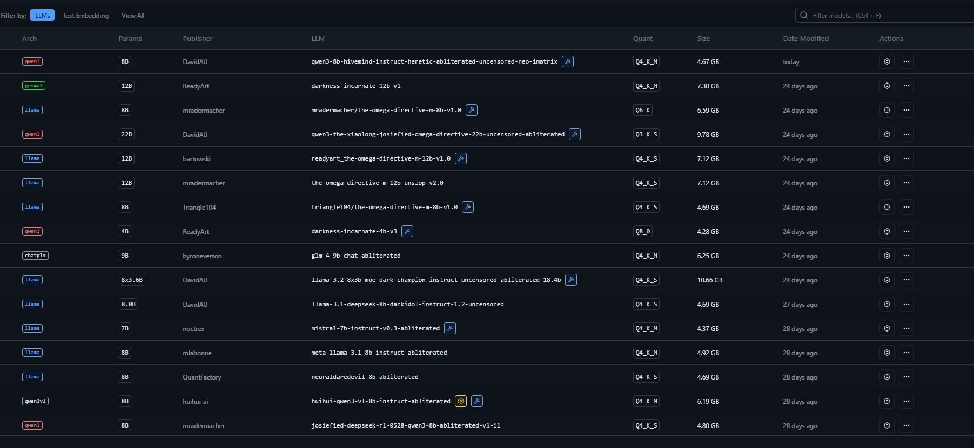The height and width of the screenshot is (448, 974).
Task: Sort by the Quant column header
Action: click(643, 38)
